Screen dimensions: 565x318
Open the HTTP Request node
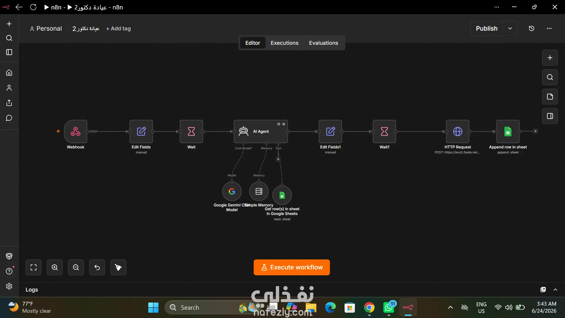tap(458, 131)
